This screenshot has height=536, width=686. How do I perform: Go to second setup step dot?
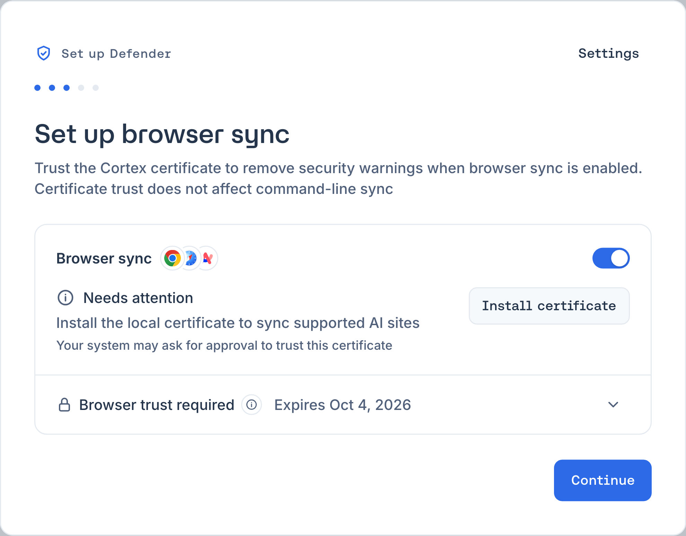(x=52, y=88)
